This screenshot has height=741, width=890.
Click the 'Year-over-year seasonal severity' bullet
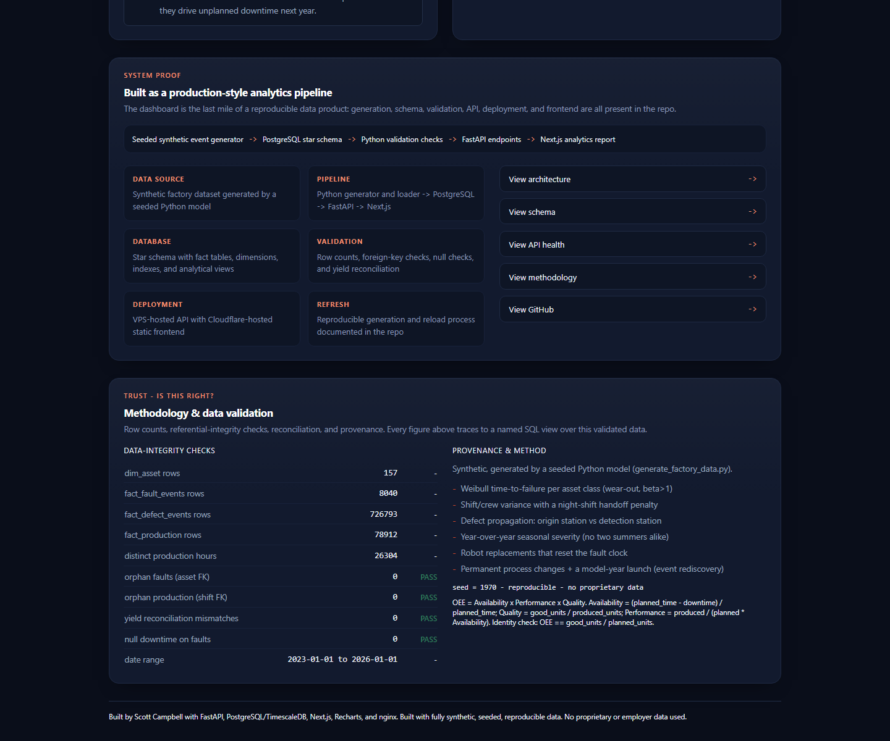[564, 537]
